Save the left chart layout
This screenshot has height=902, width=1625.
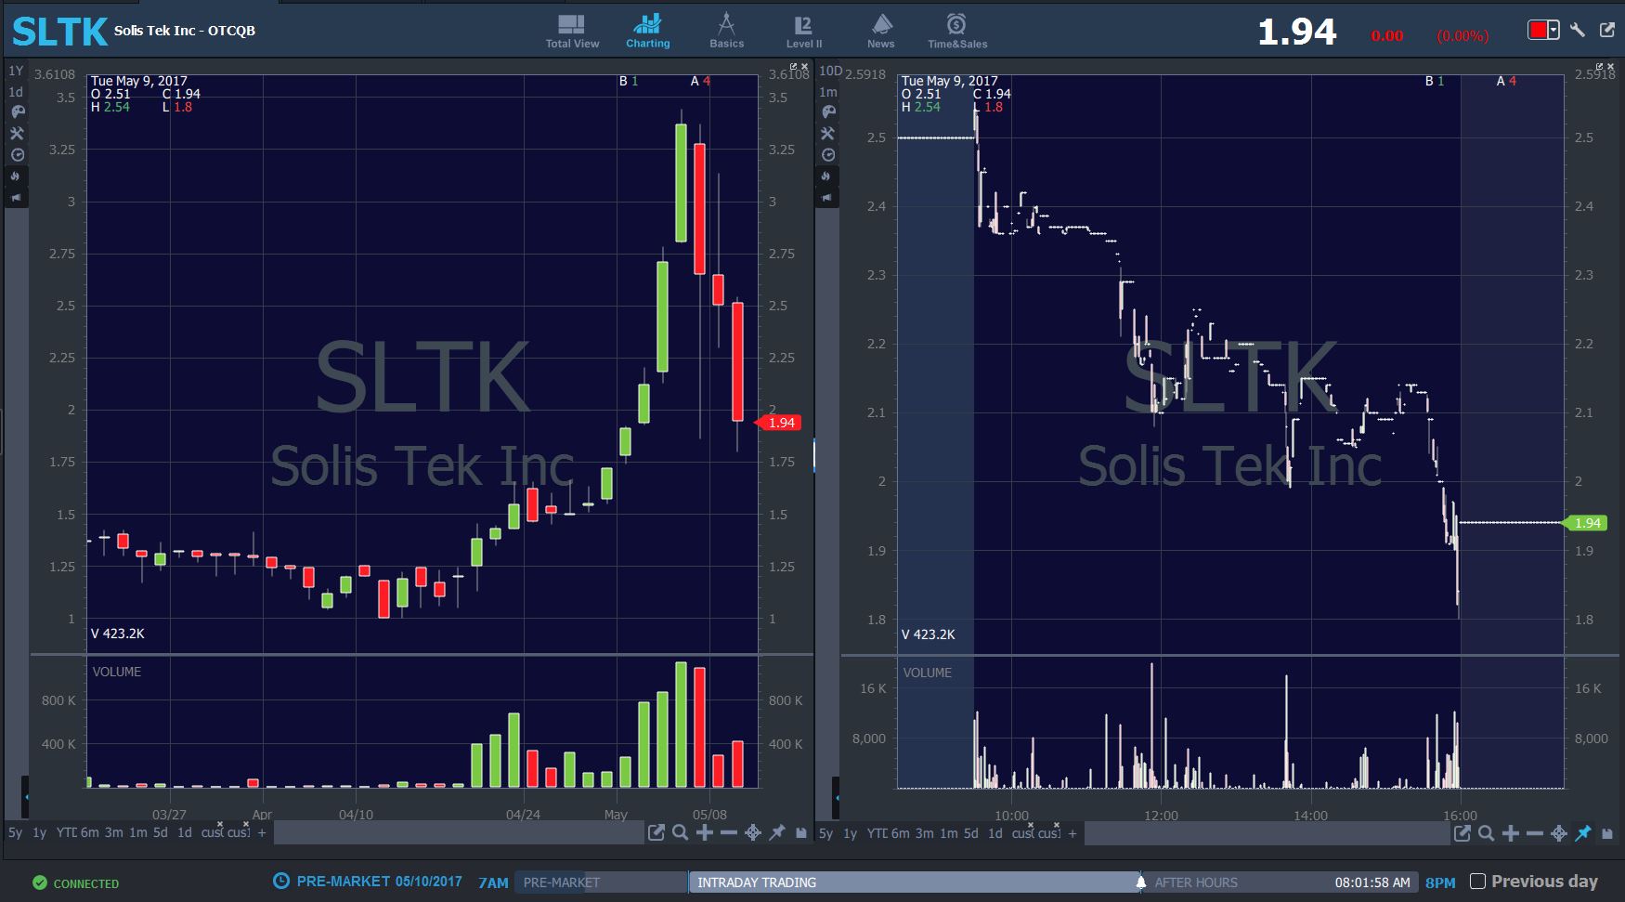[x=801, y=832]
